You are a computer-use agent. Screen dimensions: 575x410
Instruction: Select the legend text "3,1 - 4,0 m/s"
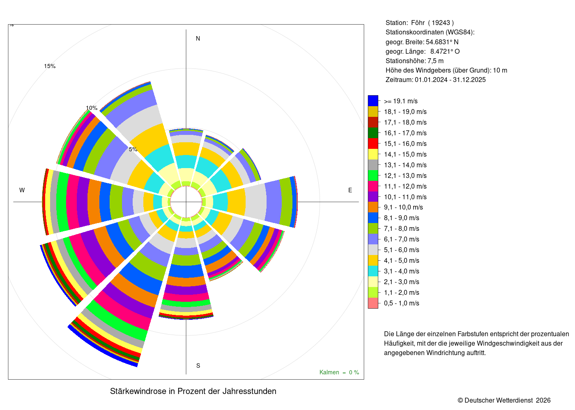(402, 271)
